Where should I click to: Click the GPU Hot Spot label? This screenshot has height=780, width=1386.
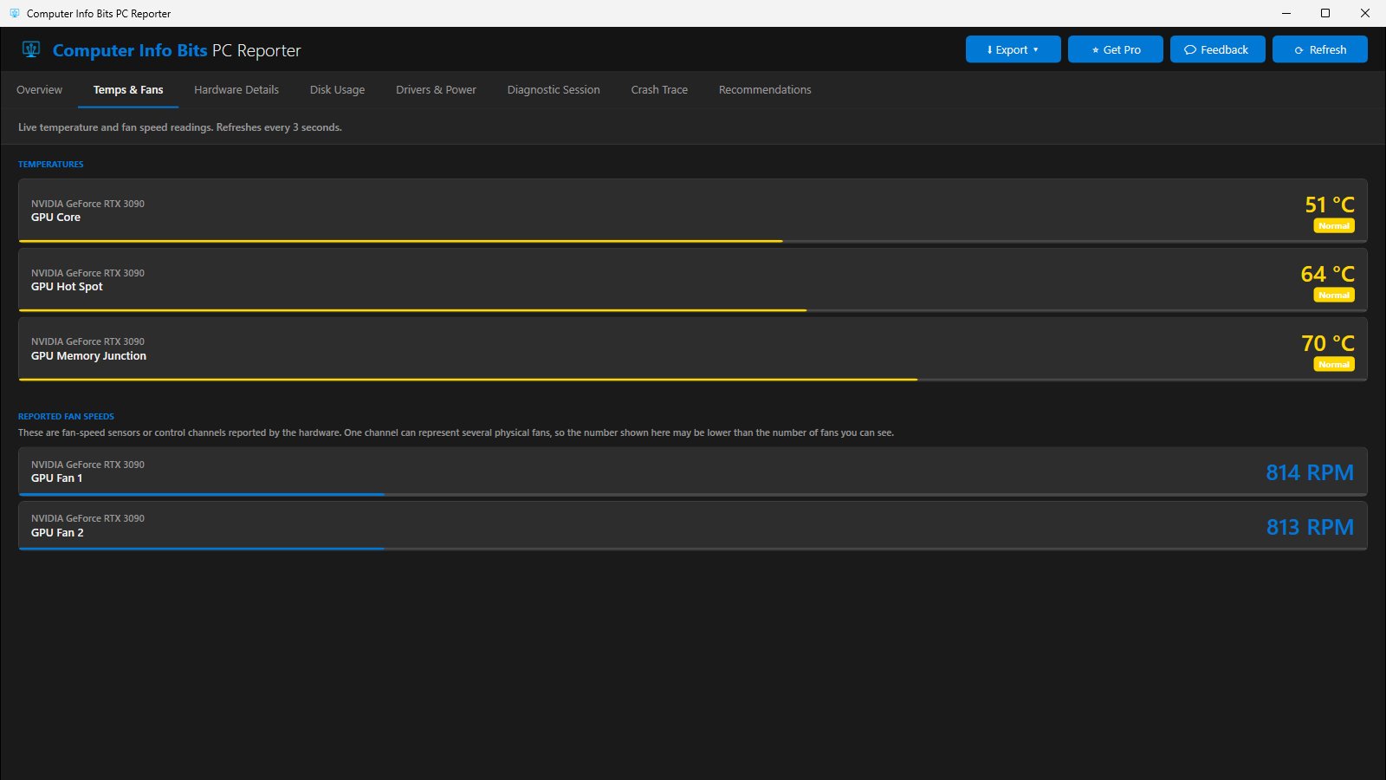point(67,287)
